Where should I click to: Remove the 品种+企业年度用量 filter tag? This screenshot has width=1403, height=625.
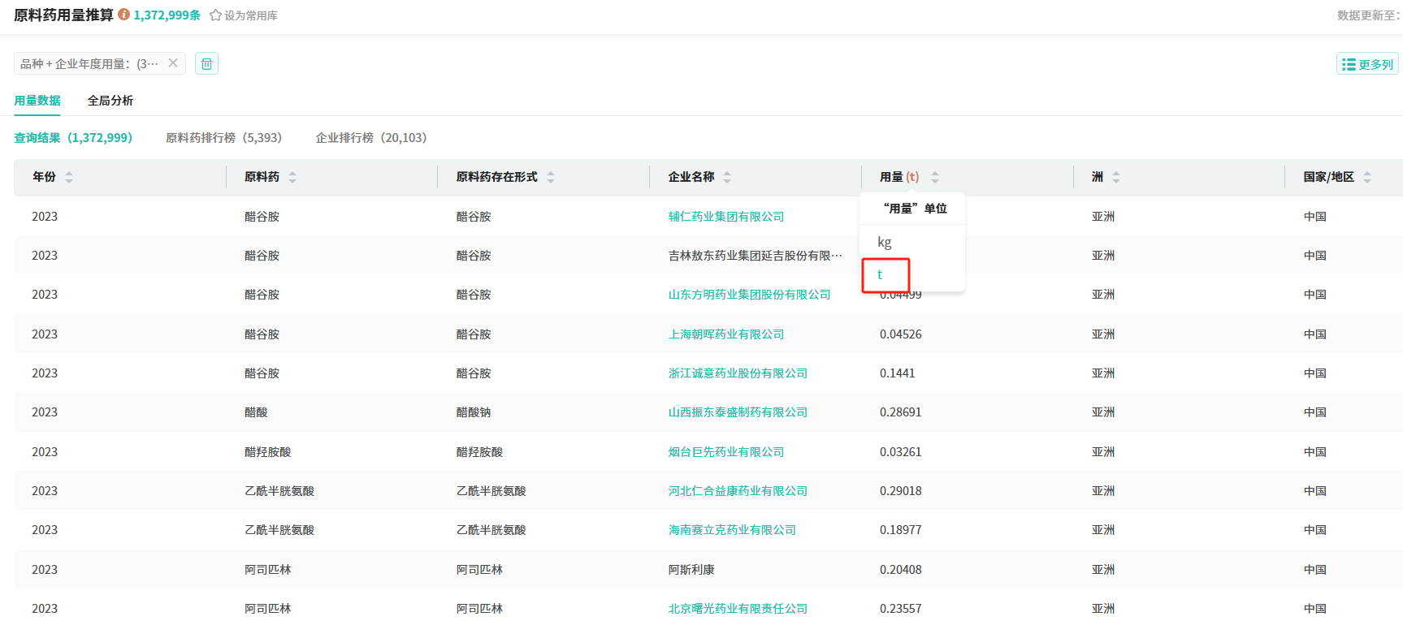tap(173, 62)
